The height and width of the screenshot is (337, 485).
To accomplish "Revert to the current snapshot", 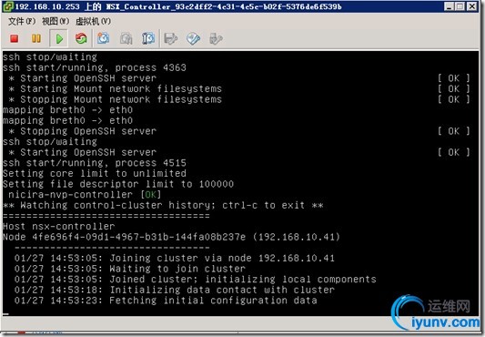I will (126, 39).
